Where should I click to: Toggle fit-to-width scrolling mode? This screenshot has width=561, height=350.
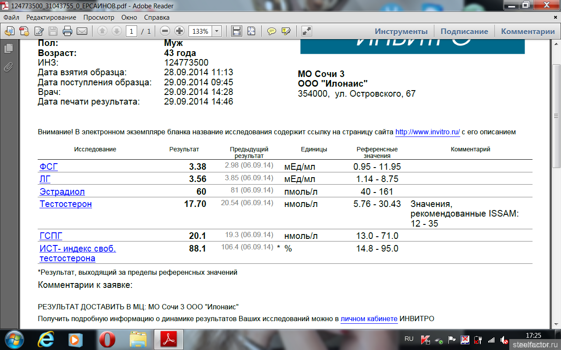tap(237, 31)
